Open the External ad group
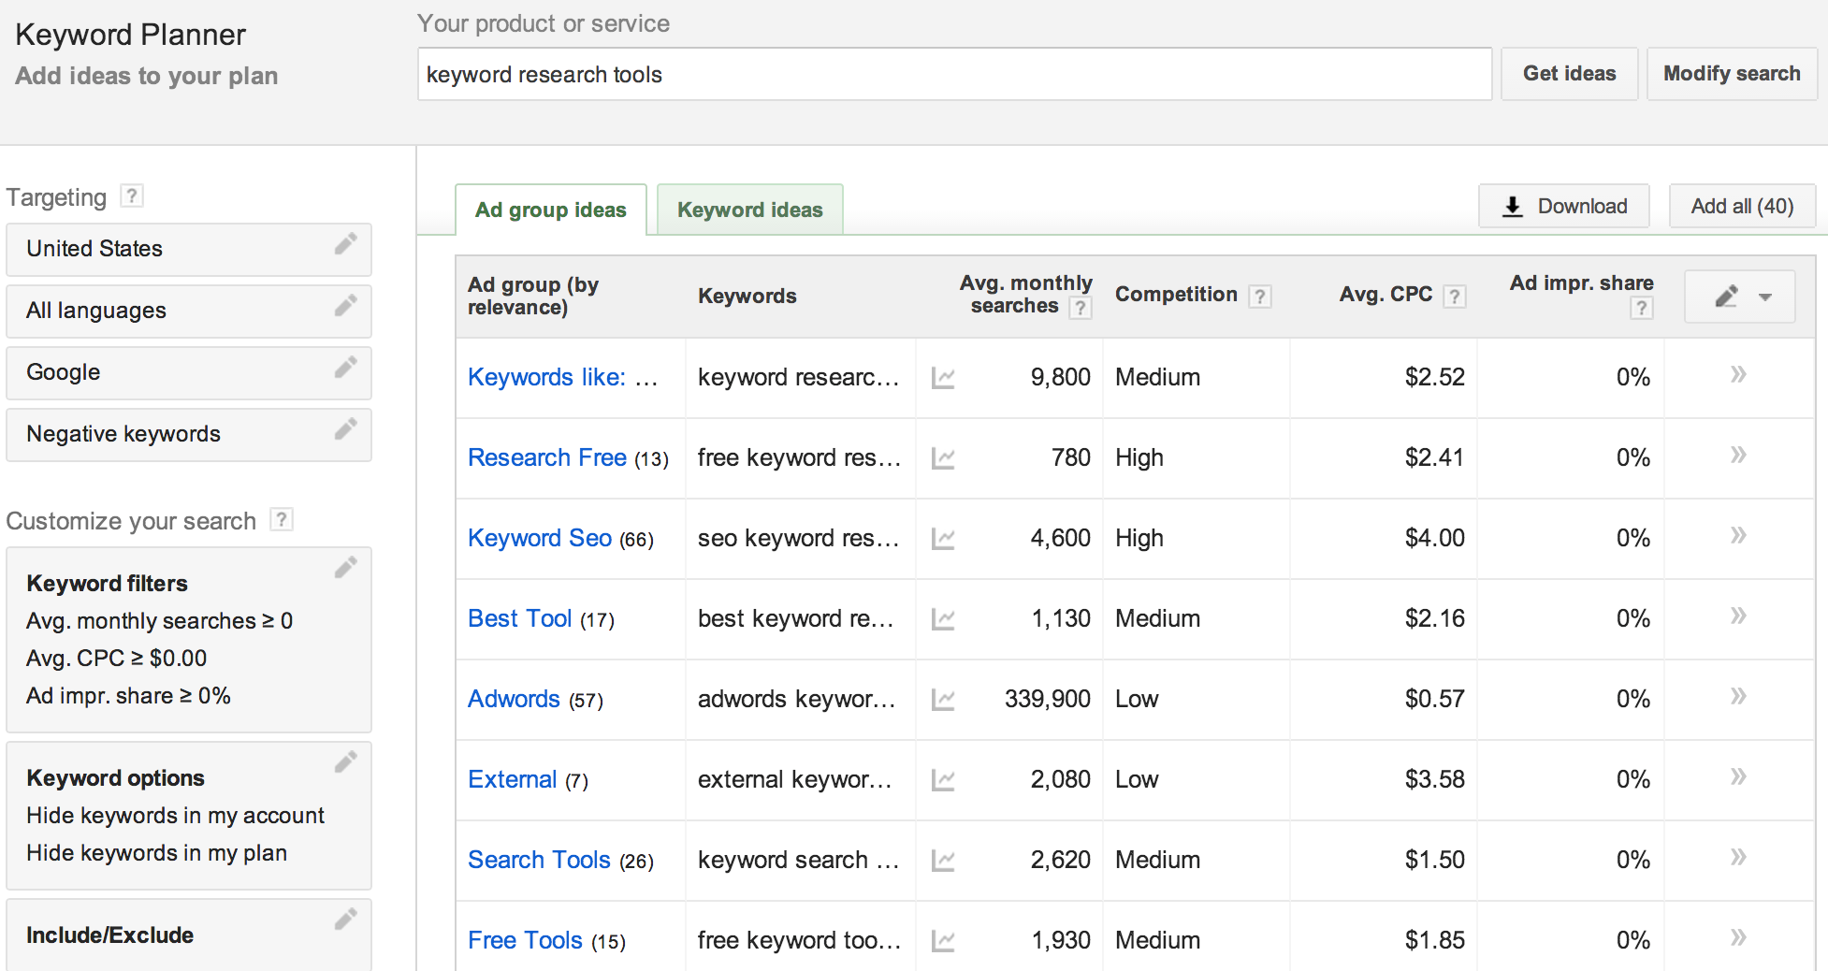 coord(512,779)
